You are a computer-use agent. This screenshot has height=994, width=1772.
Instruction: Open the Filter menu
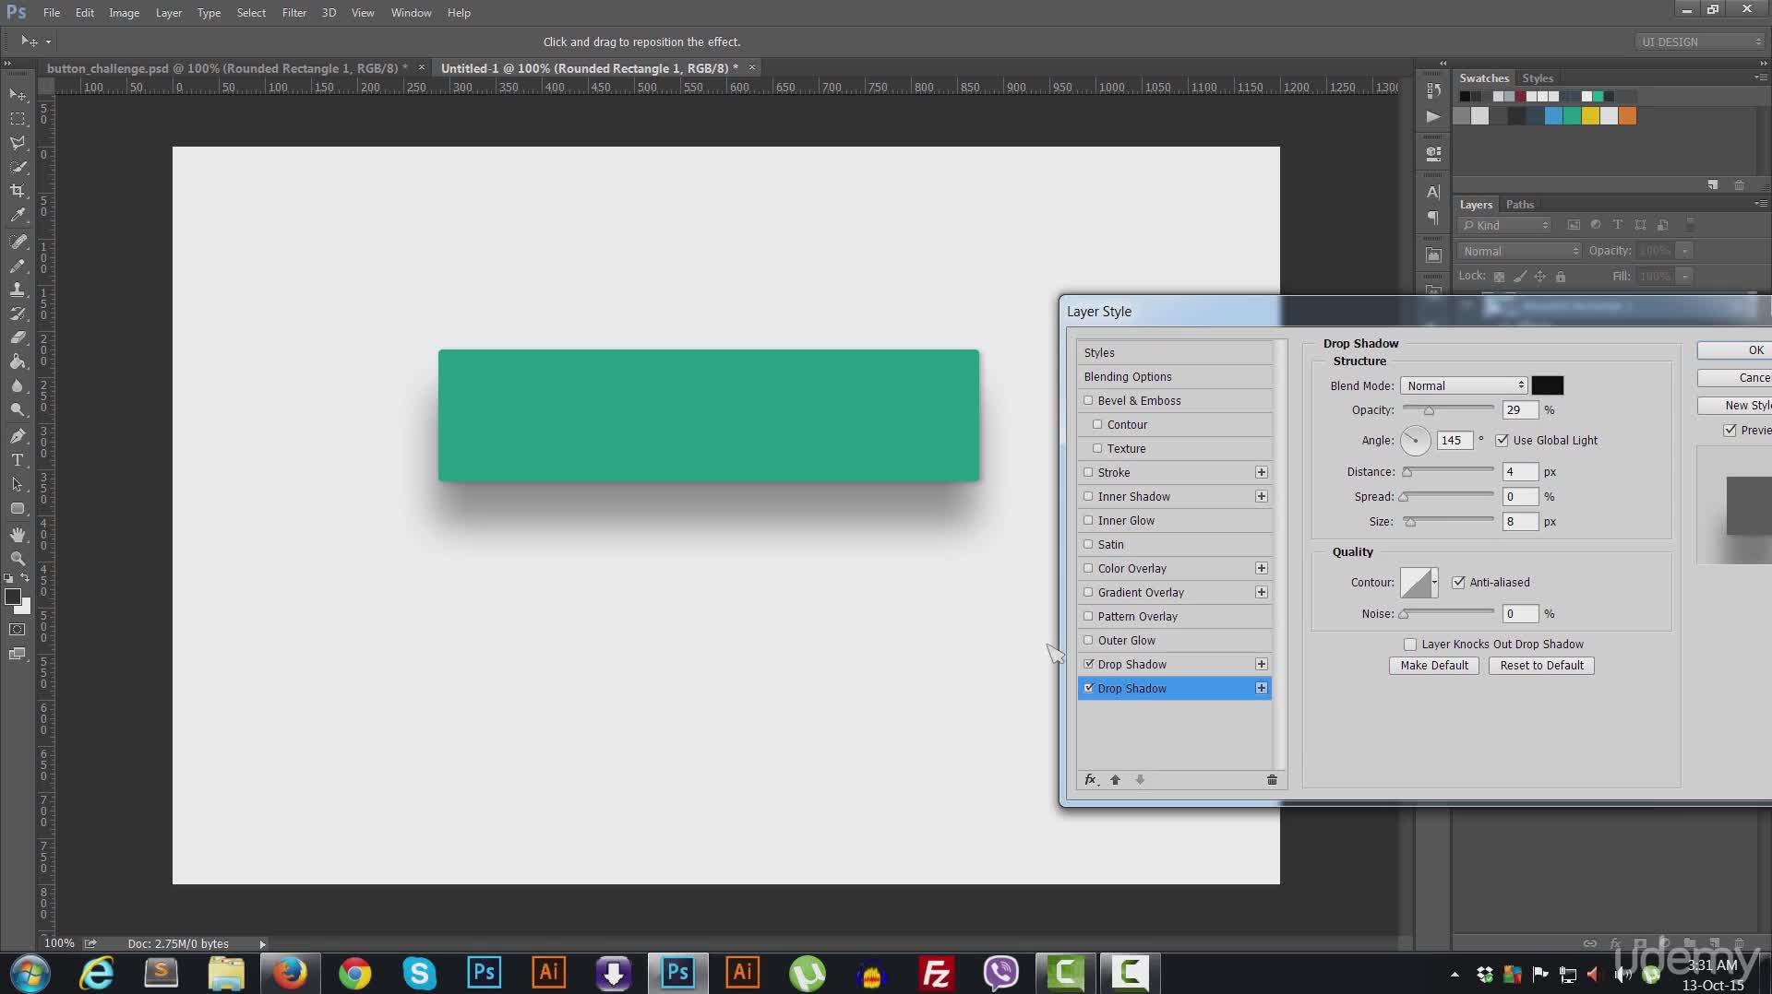click(293, 13)
